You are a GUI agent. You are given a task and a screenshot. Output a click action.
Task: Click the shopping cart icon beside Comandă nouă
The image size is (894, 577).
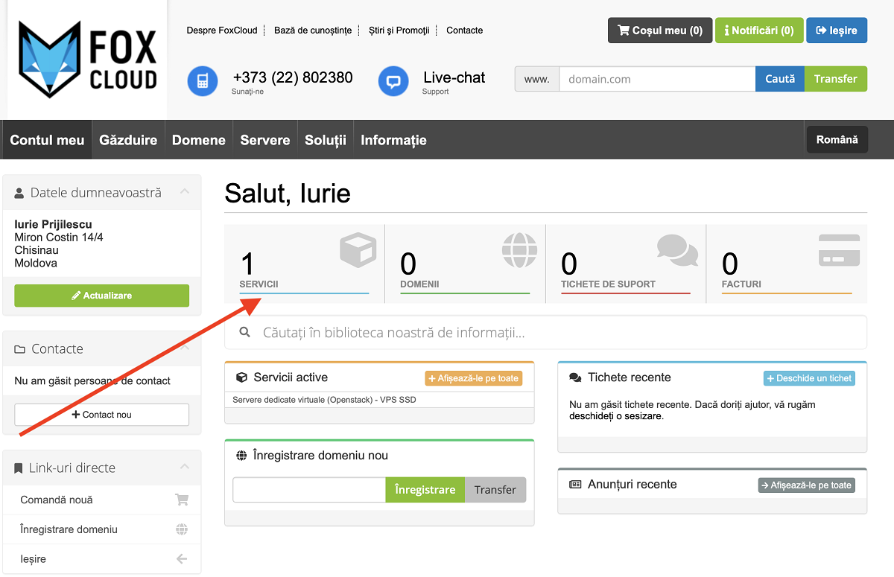[x=181, y=500]
